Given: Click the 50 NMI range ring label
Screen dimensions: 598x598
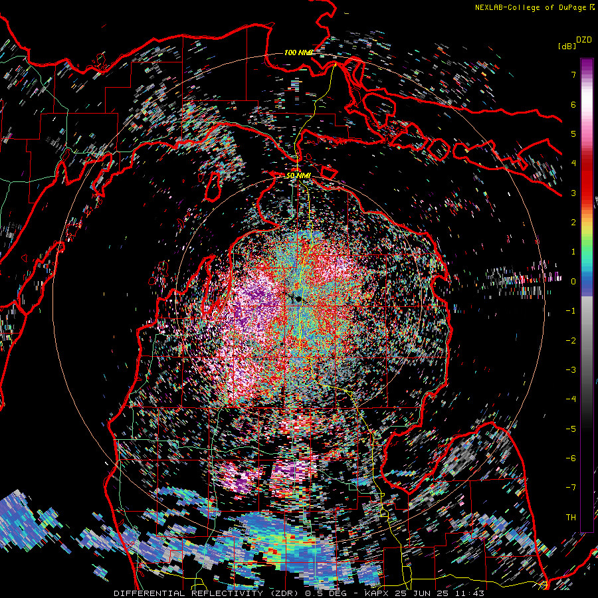Looking at the screenshot, I should (x=298, y=175).
